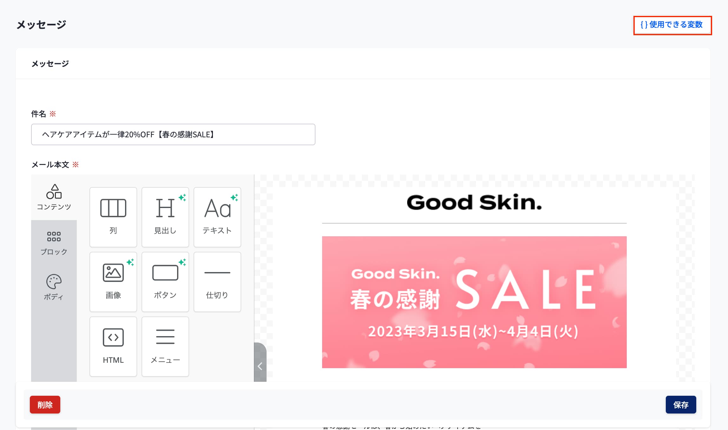Select the 春の感謝 SALE banner image
This screenshot has width=728, height=430.
pos(474,302)
